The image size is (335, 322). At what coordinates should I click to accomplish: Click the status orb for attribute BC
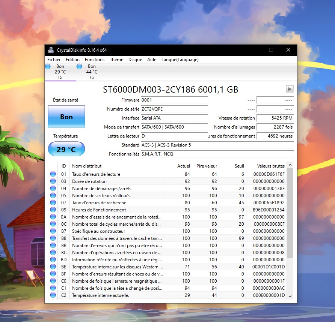53,253
